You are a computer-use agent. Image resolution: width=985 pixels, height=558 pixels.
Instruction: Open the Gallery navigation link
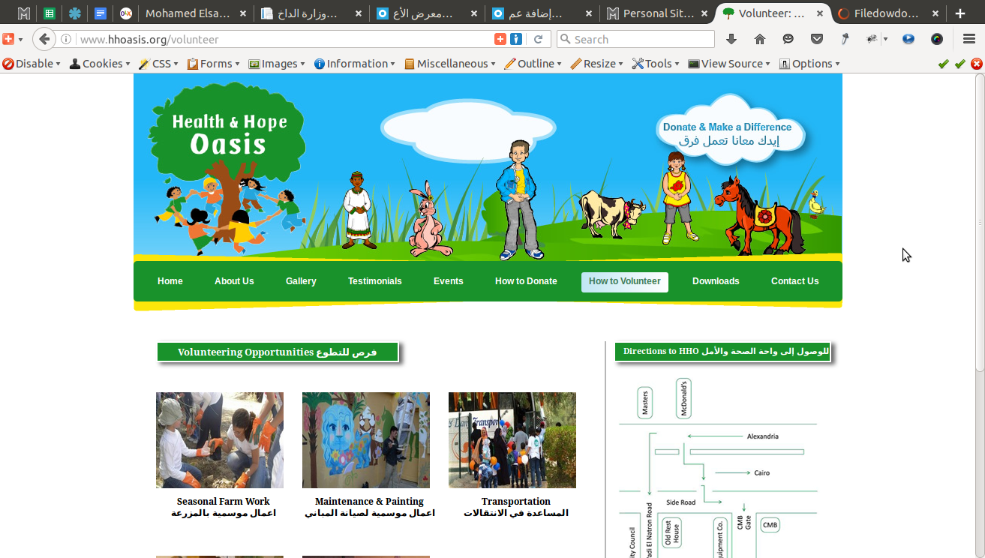click(301, 281)
